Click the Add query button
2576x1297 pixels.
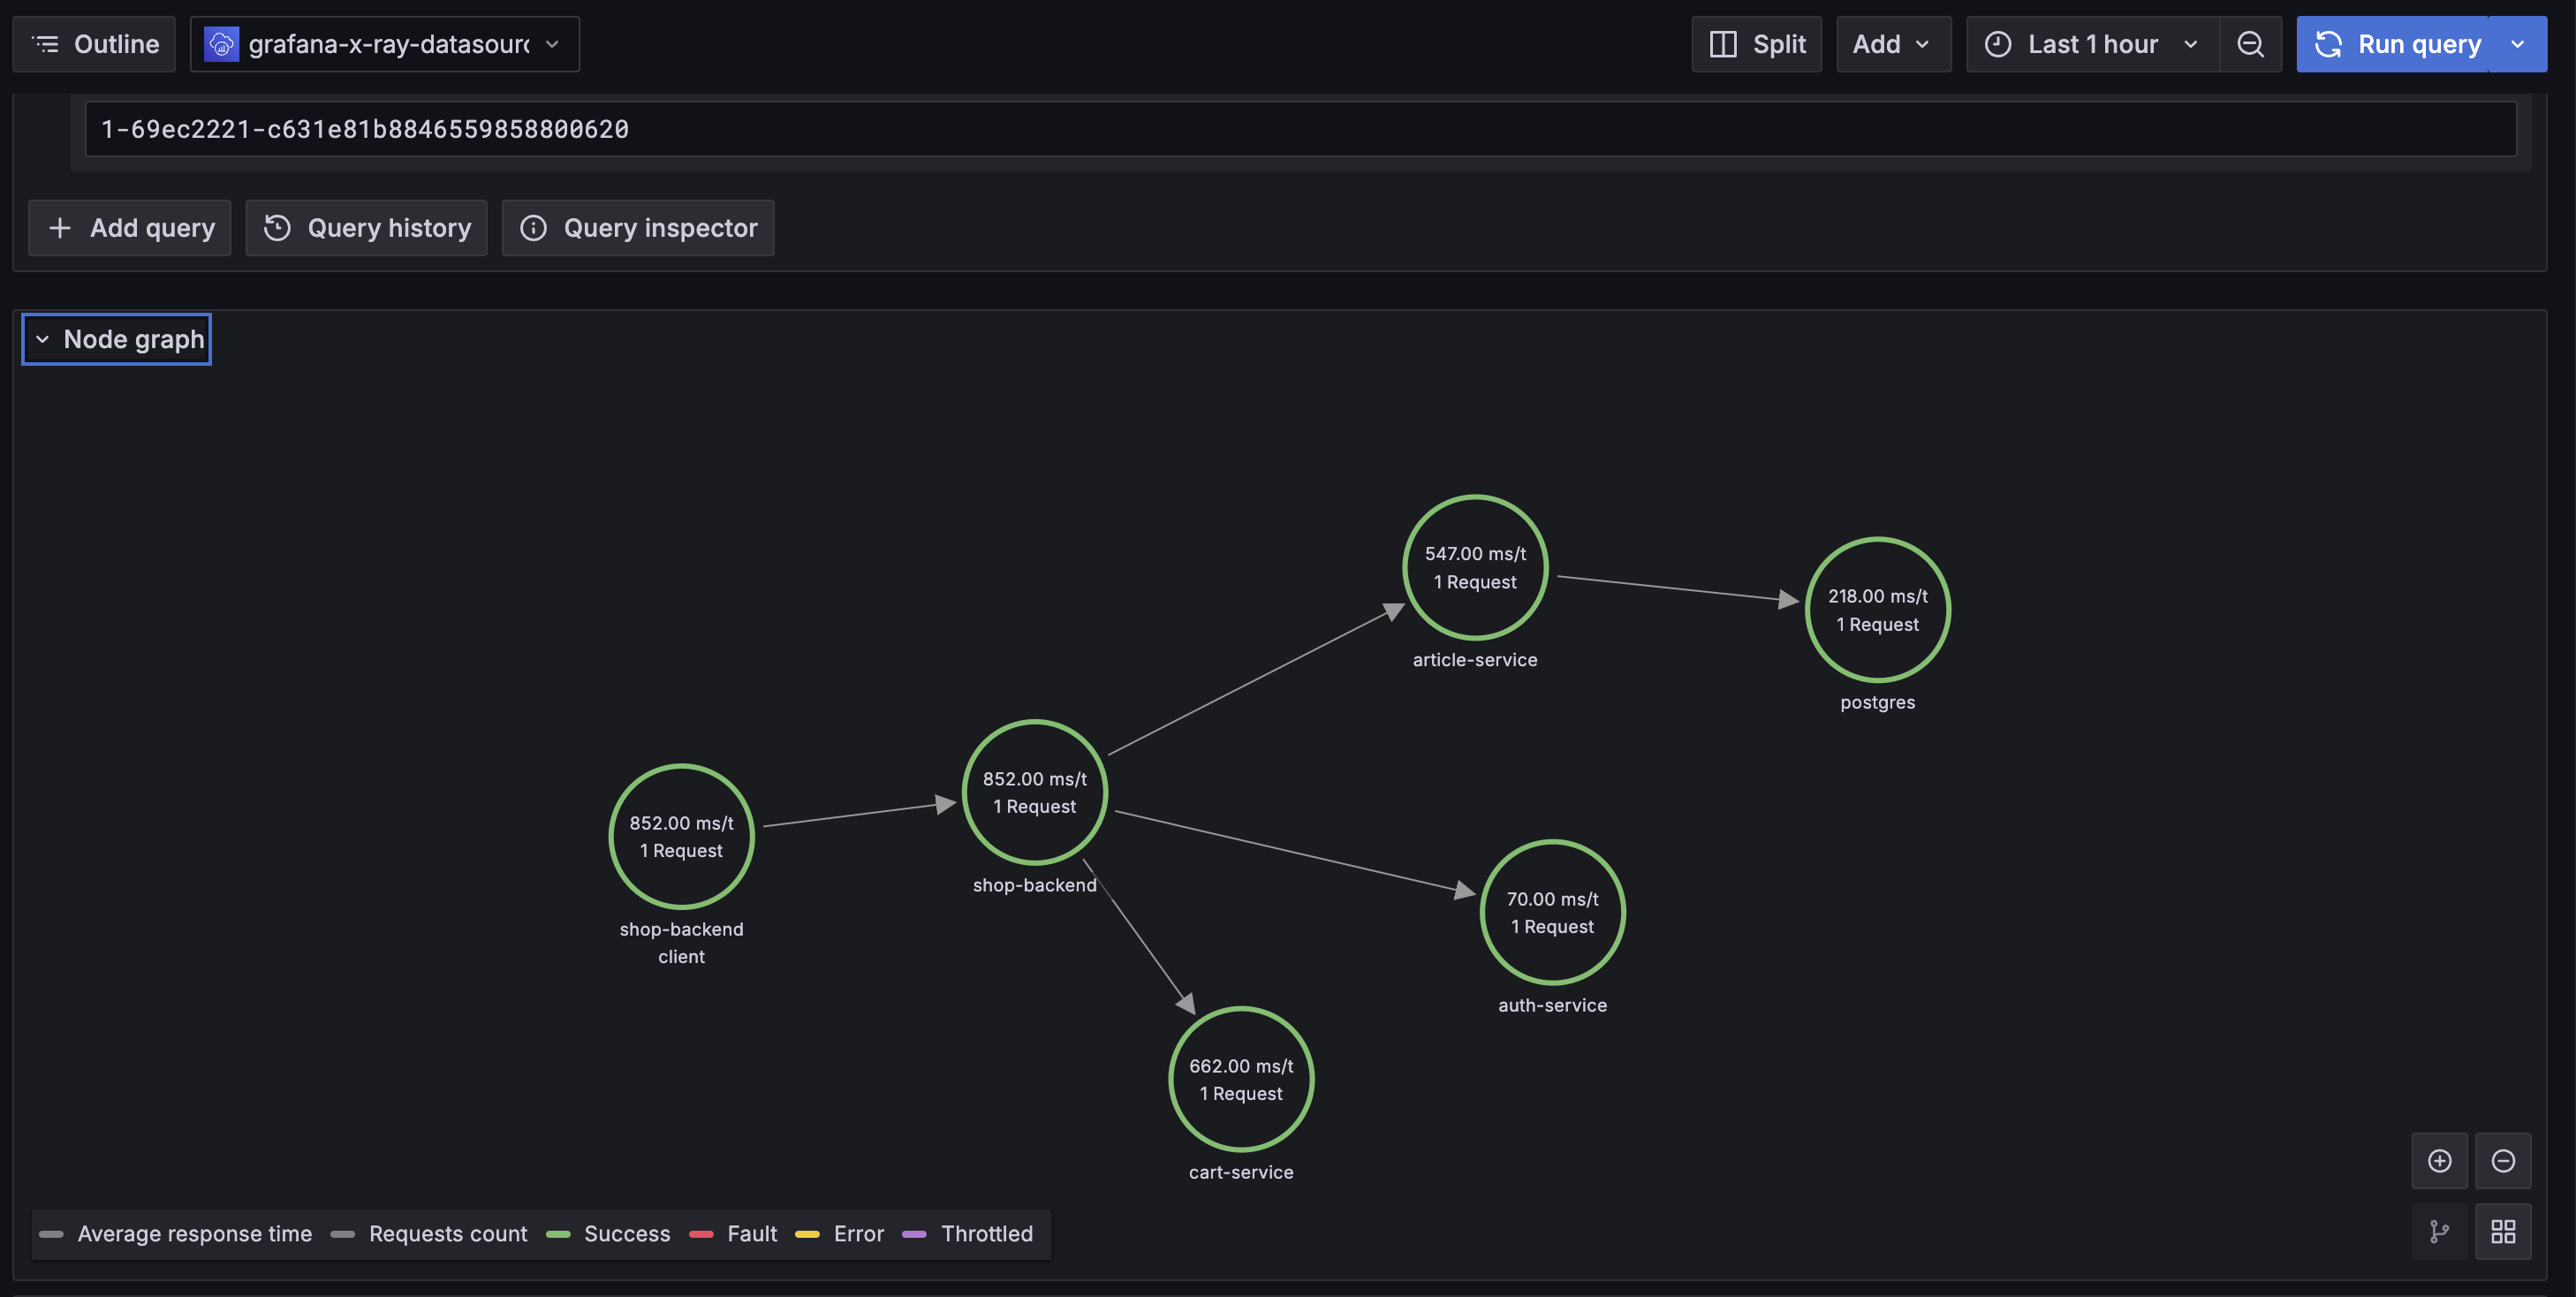click(x=129, y=227)
